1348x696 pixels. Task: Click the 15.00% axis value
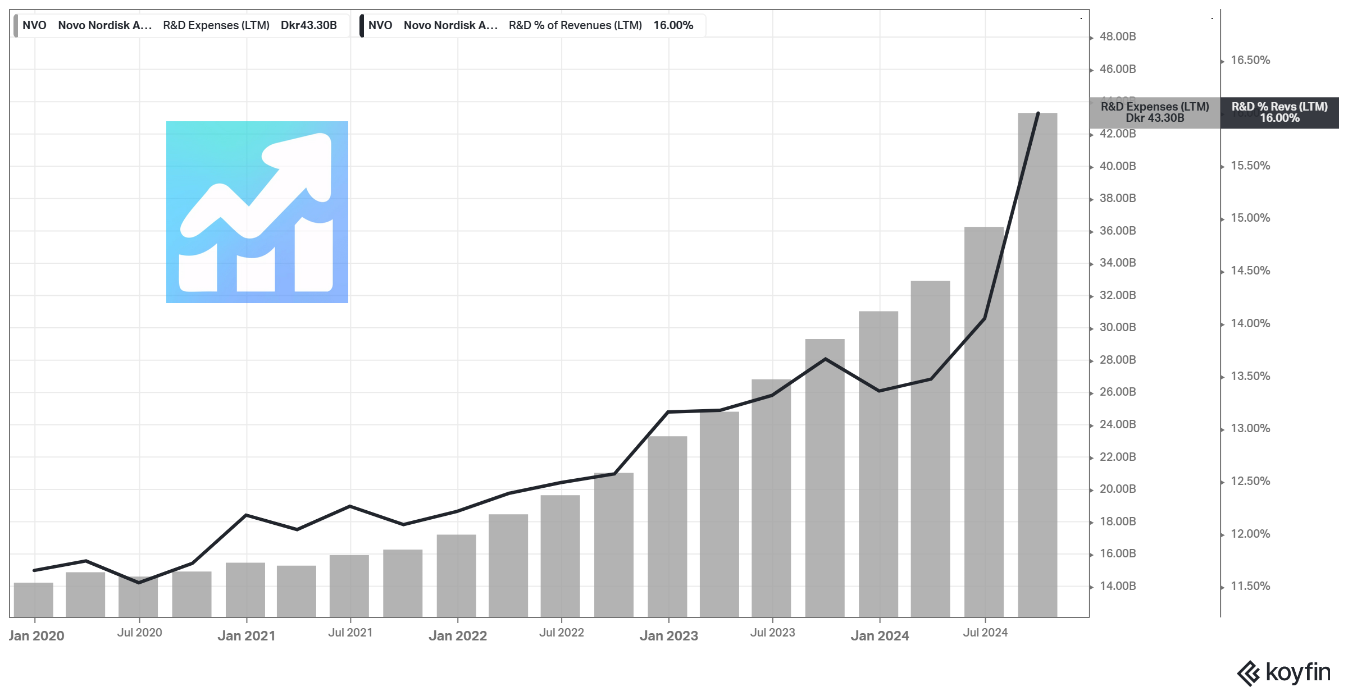[1250, 218]
